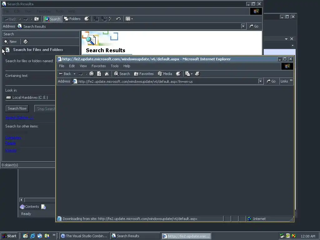Click left arrow of help window scrollbar
The image size is (320, 240).
pos(21,200)
